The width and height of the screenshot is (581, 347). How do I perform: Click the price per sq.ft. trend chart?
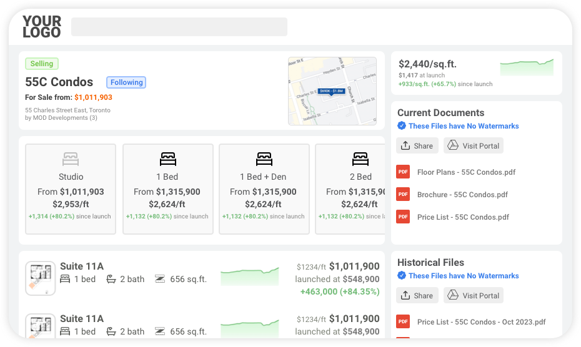[x=526, y=67]
